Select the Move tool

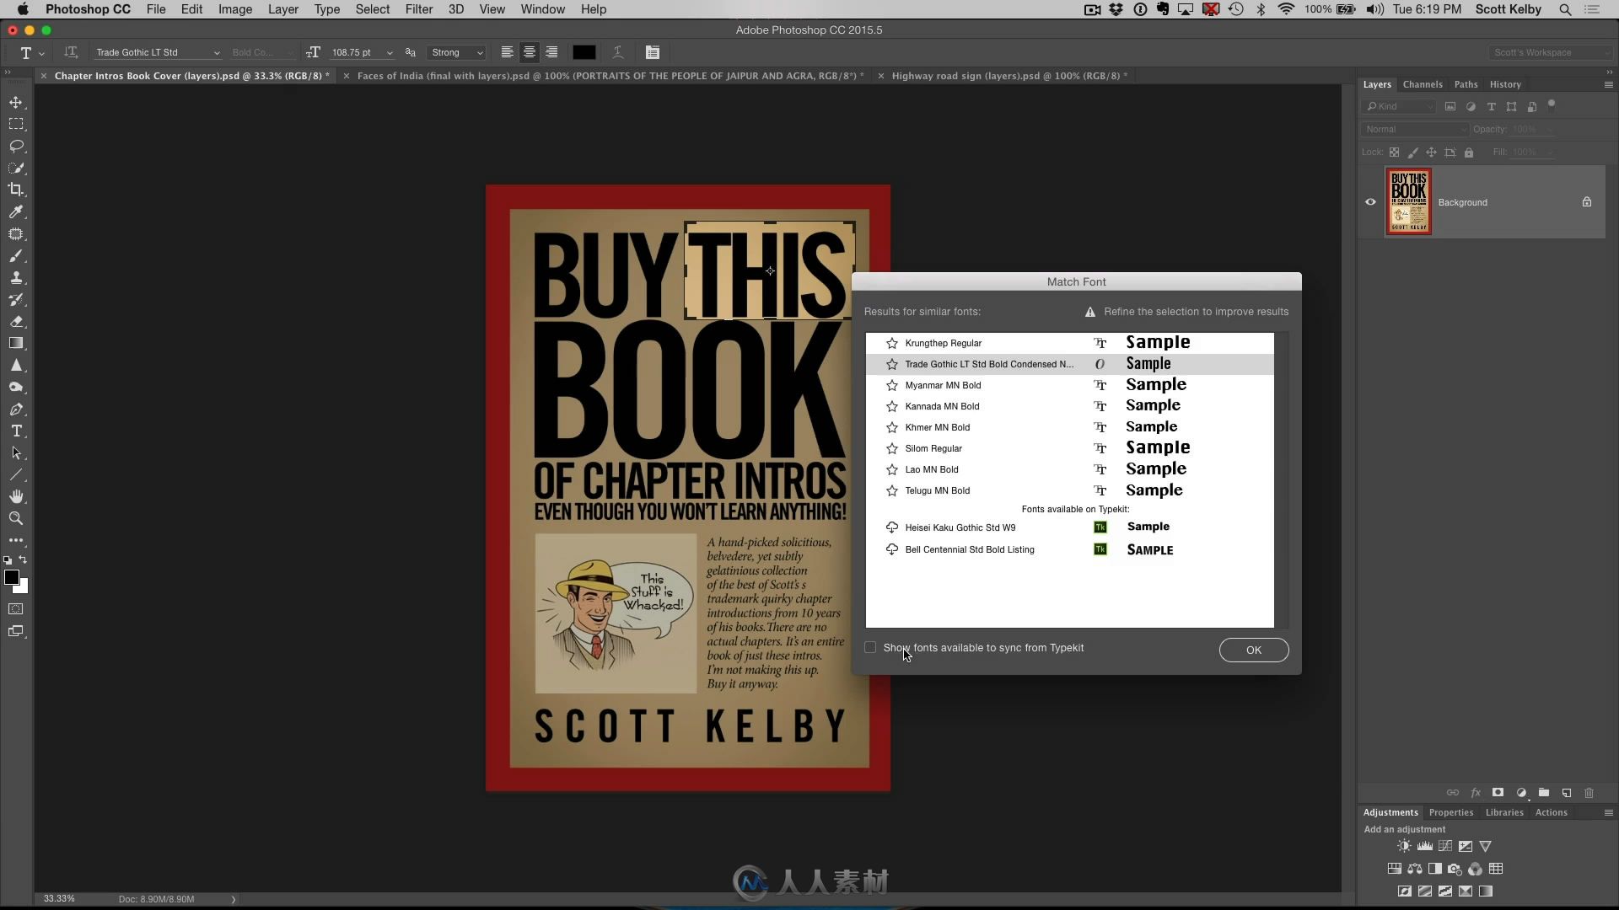16,102
